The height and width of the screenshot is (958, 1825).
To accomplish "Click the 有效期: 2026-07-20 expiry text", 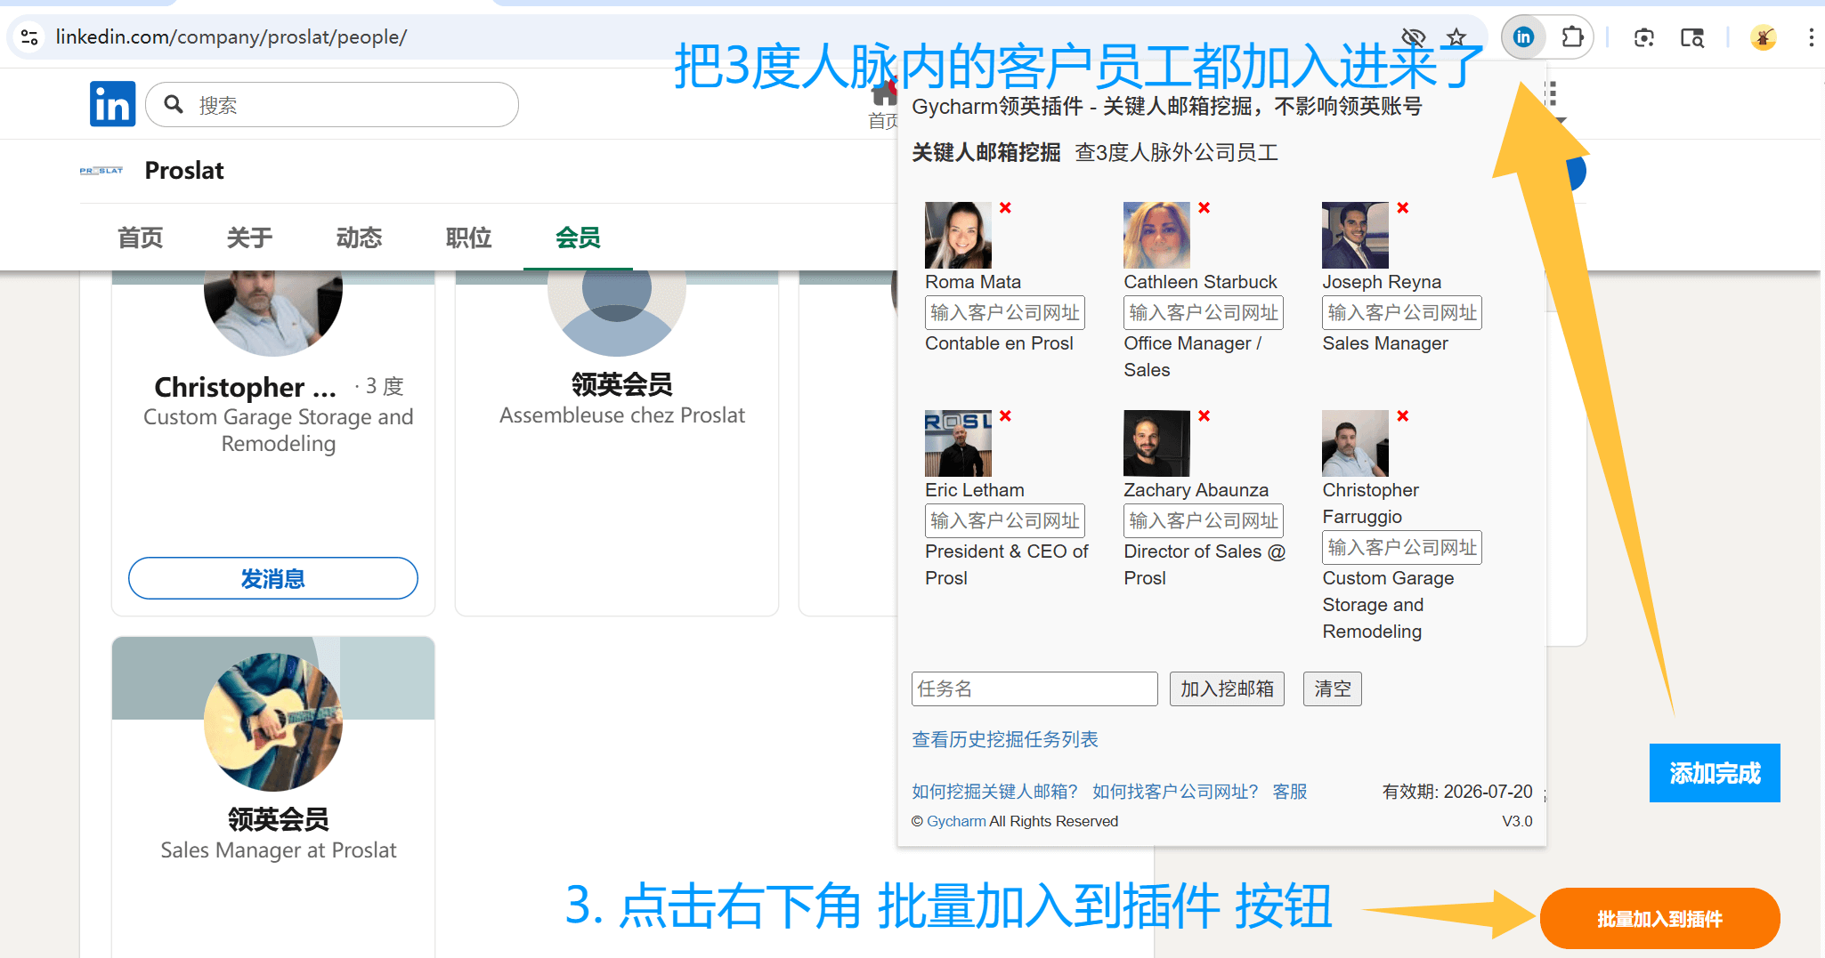I will pos(1457,792).
